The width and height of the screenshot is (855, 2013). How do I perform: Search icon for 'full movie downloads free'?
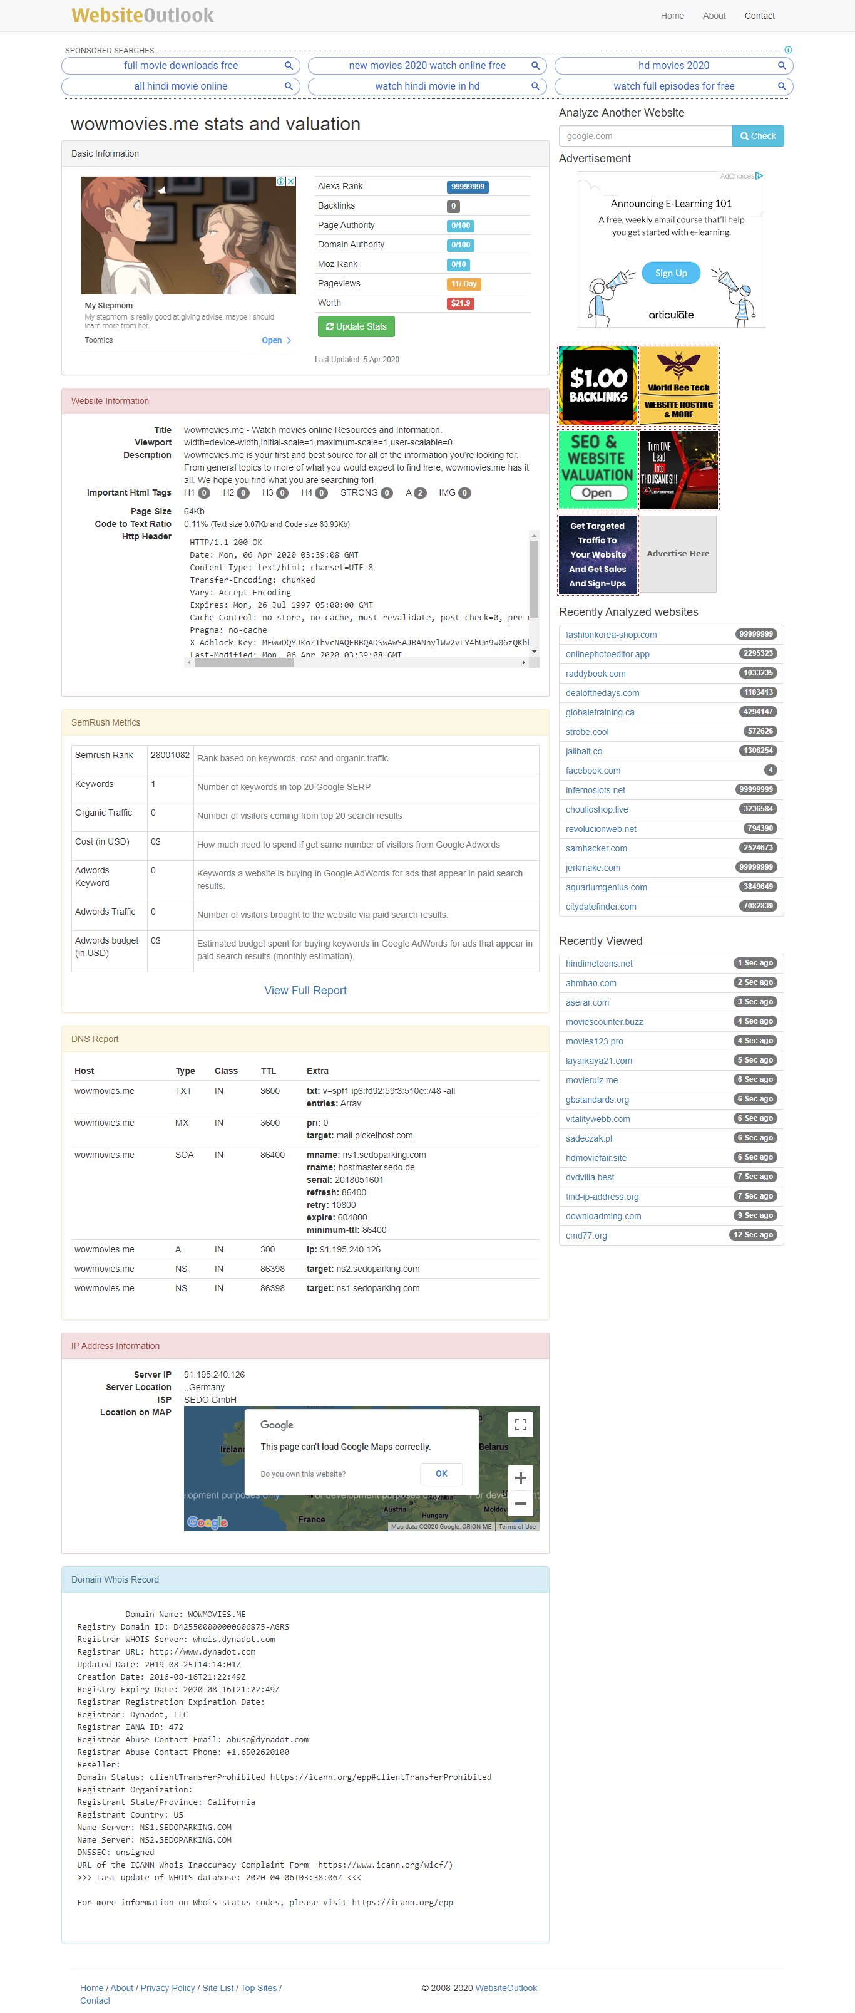[x=288, y=66]
